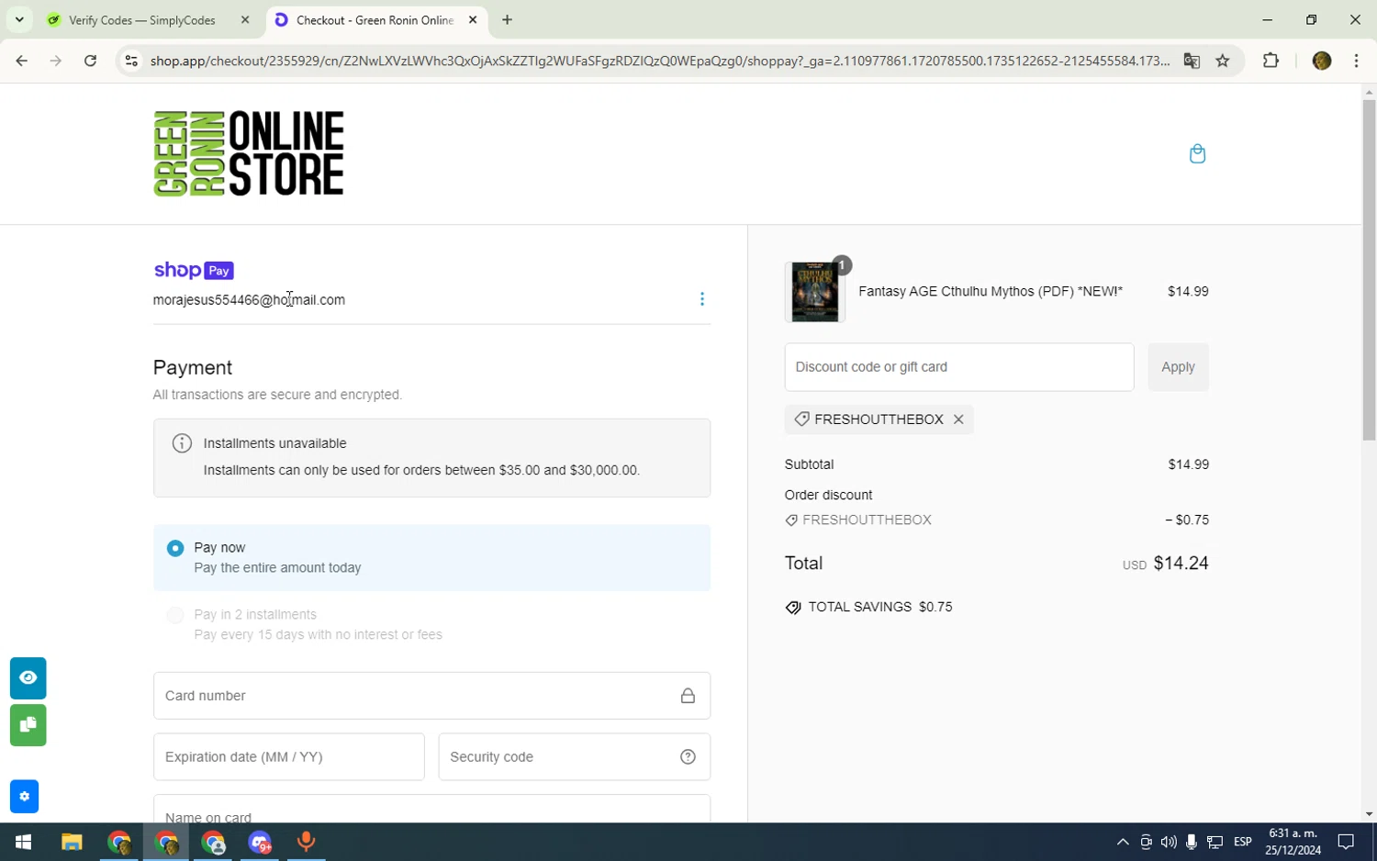Image resolution: width=1377 pixels, height=861 pixels.
Task: Open the Windows Start menu
Action: [x=24, y=842]
